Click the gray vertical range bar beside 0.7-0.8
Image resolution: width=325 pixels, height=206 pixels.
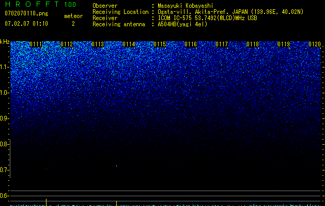(x=10, y=159)
